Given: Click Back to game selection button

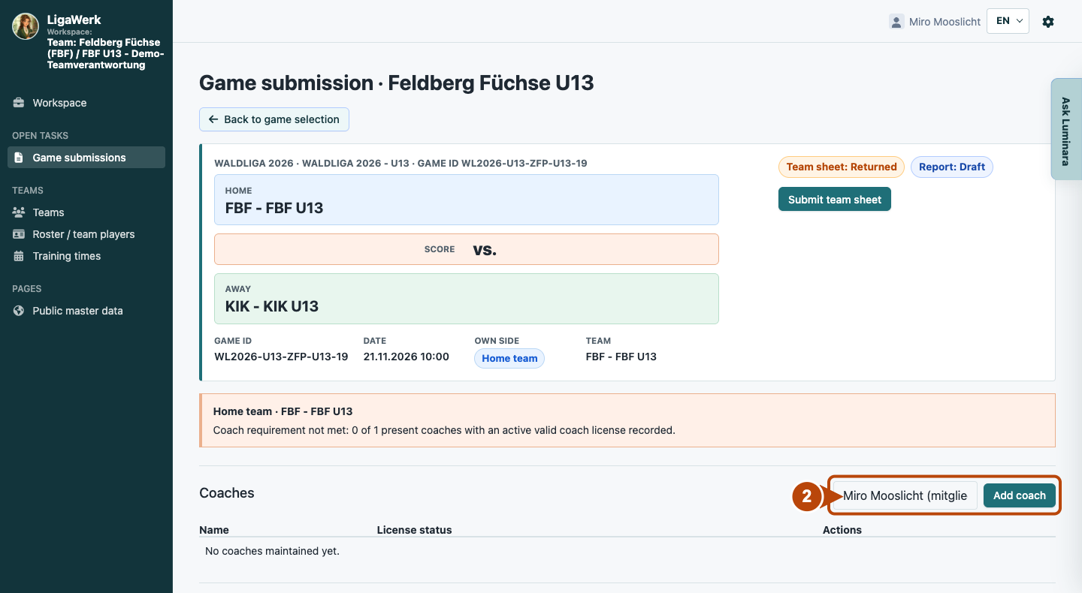Looking at the screenshot, I should [x=274, y=119].
